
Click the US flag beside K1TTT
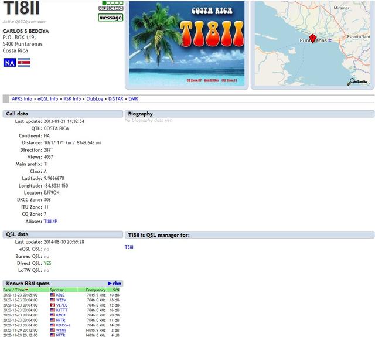click(x=53, y=310)
